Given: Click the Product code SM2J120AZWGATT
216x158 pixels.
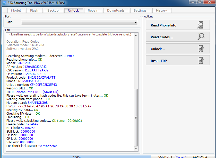Looking at the screenshot, I should pos(41,78).
